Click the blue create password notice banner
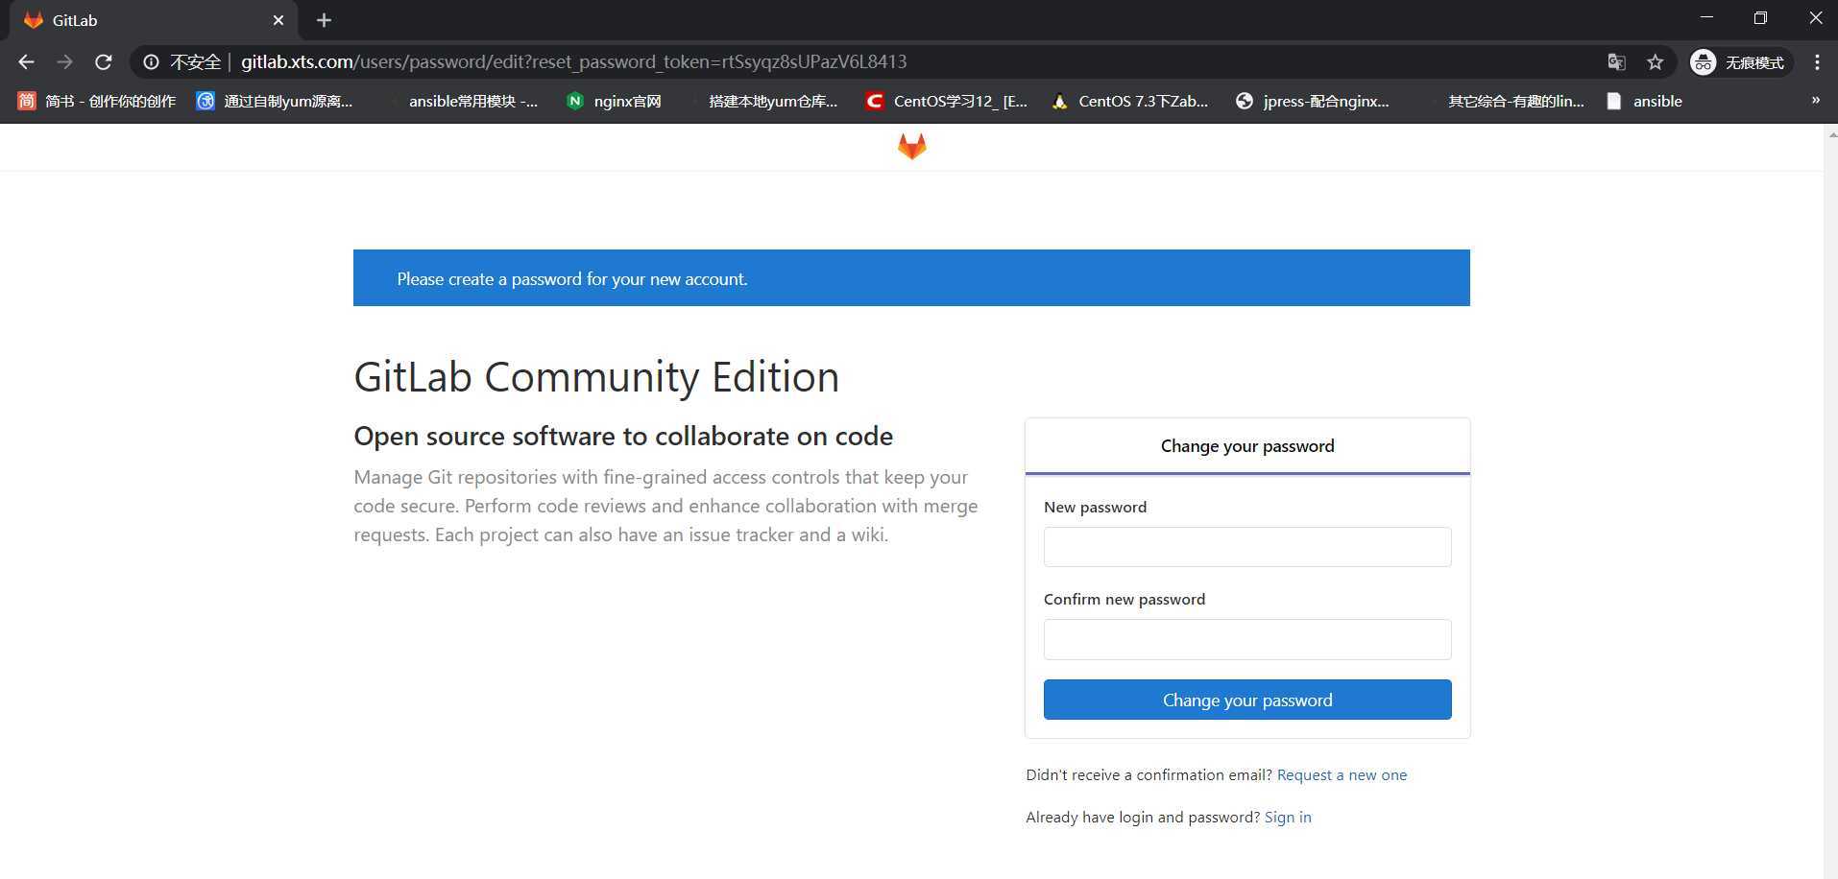This screenshot has height=879, width=1838. tap(911, 278)
